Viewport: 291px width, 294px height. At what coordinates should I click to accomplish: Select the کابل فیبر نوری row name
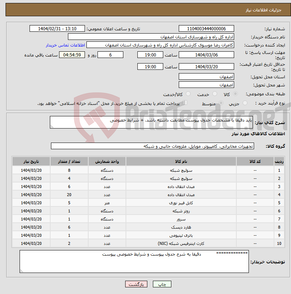pyautogui.click(x=181, y=203)
